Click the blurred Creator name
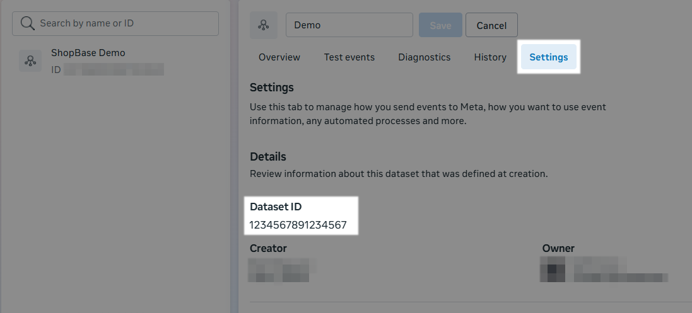 [281, 270]
